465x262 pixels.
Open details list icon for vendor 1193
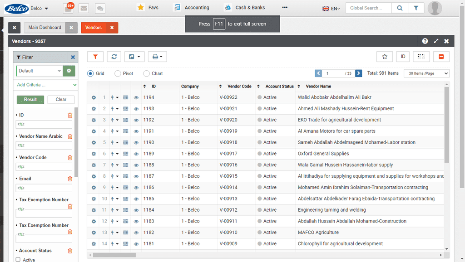[126, 109]
